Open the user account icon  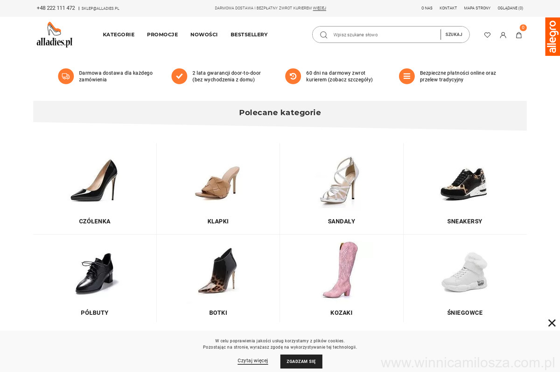click(503, 35)
